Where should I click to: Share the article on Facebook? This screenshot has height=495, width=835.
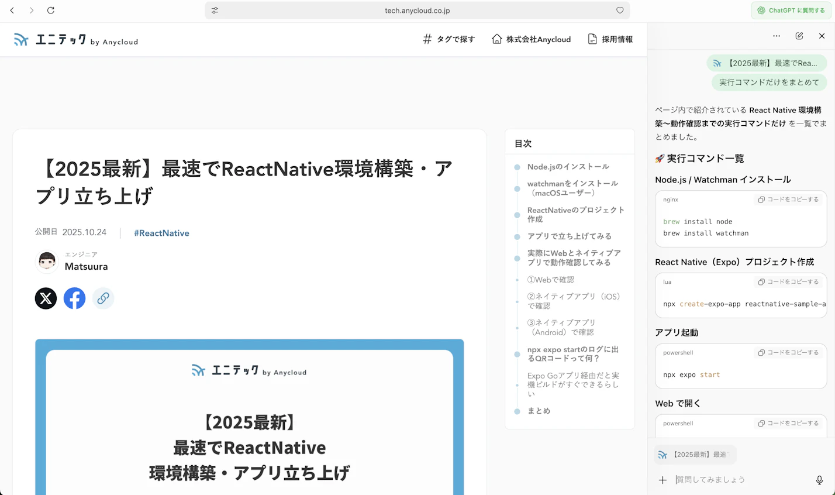click(74, 298)
